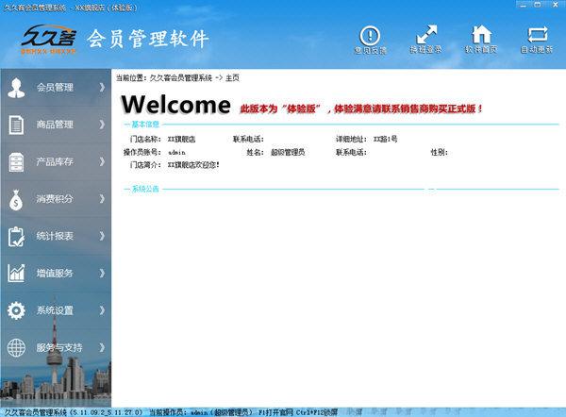Click the gear icon beside 系统设置

pyautogui.click(x=16, y=310)
